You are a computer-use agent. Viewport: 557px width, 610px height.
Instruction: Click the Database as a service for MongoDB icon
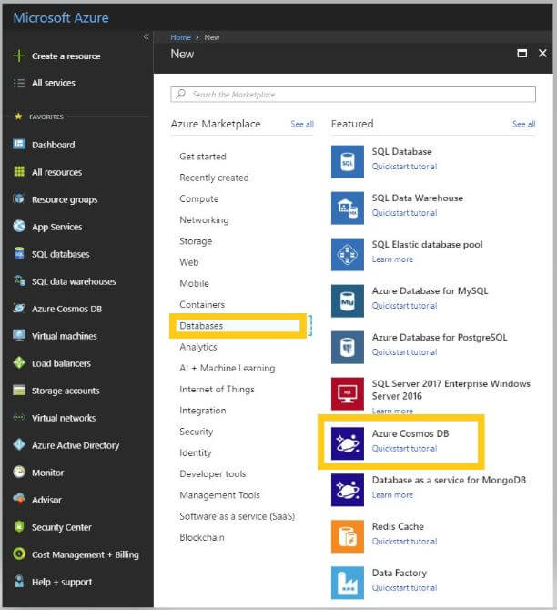[348, 490]
